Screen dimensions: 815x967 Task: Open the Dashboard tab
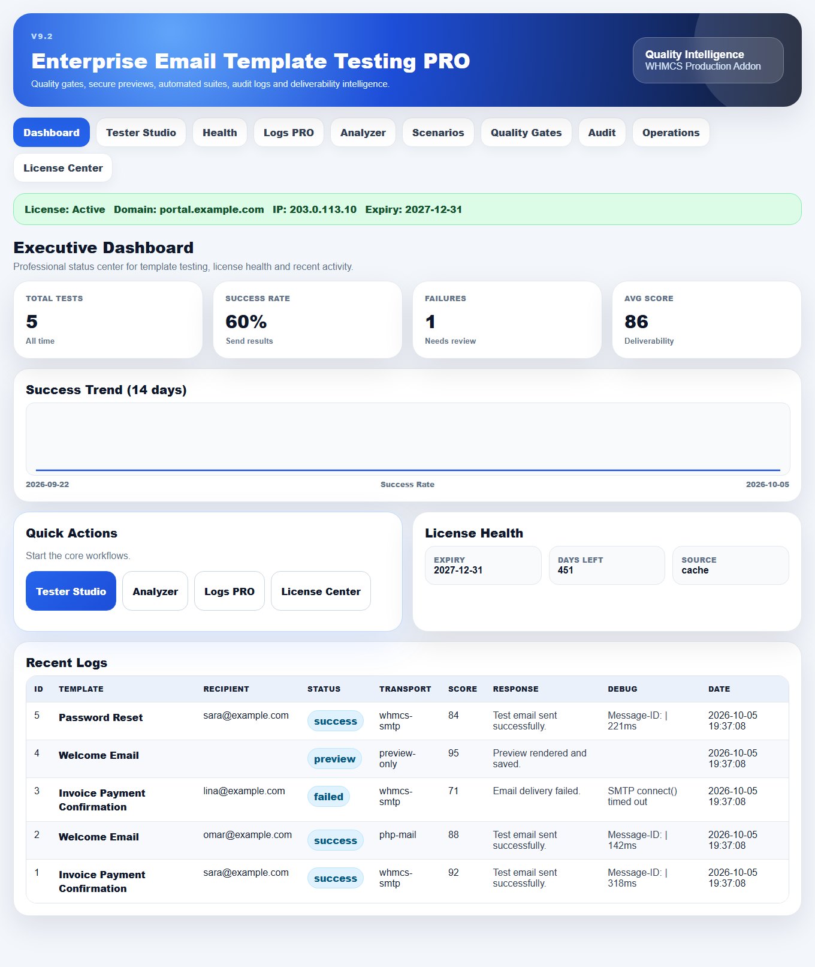click(52, 133)
